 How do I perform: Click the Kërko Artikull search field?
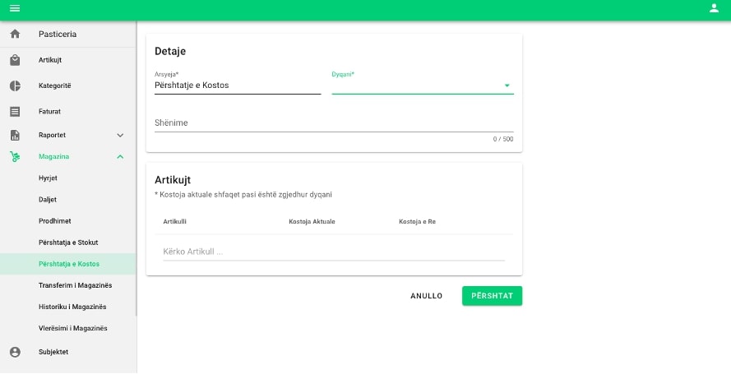(333, 252)
